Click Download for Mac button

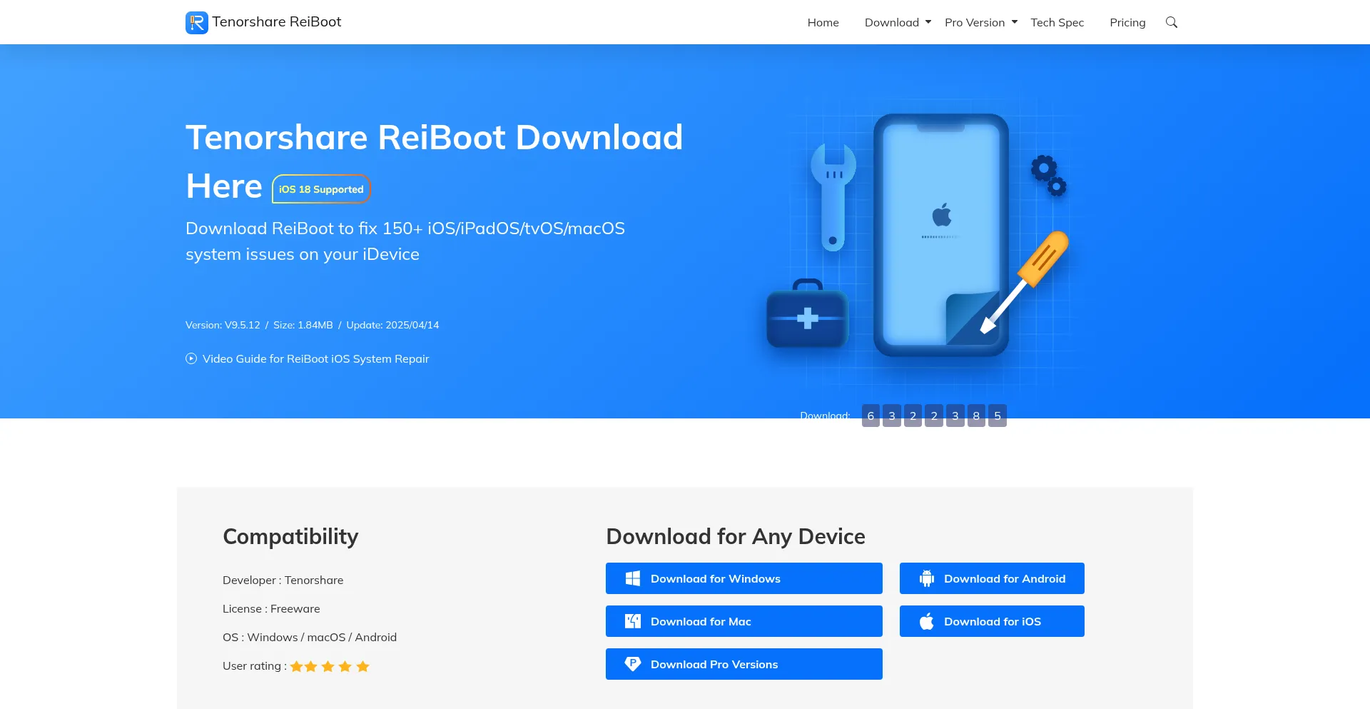[744, 621]
